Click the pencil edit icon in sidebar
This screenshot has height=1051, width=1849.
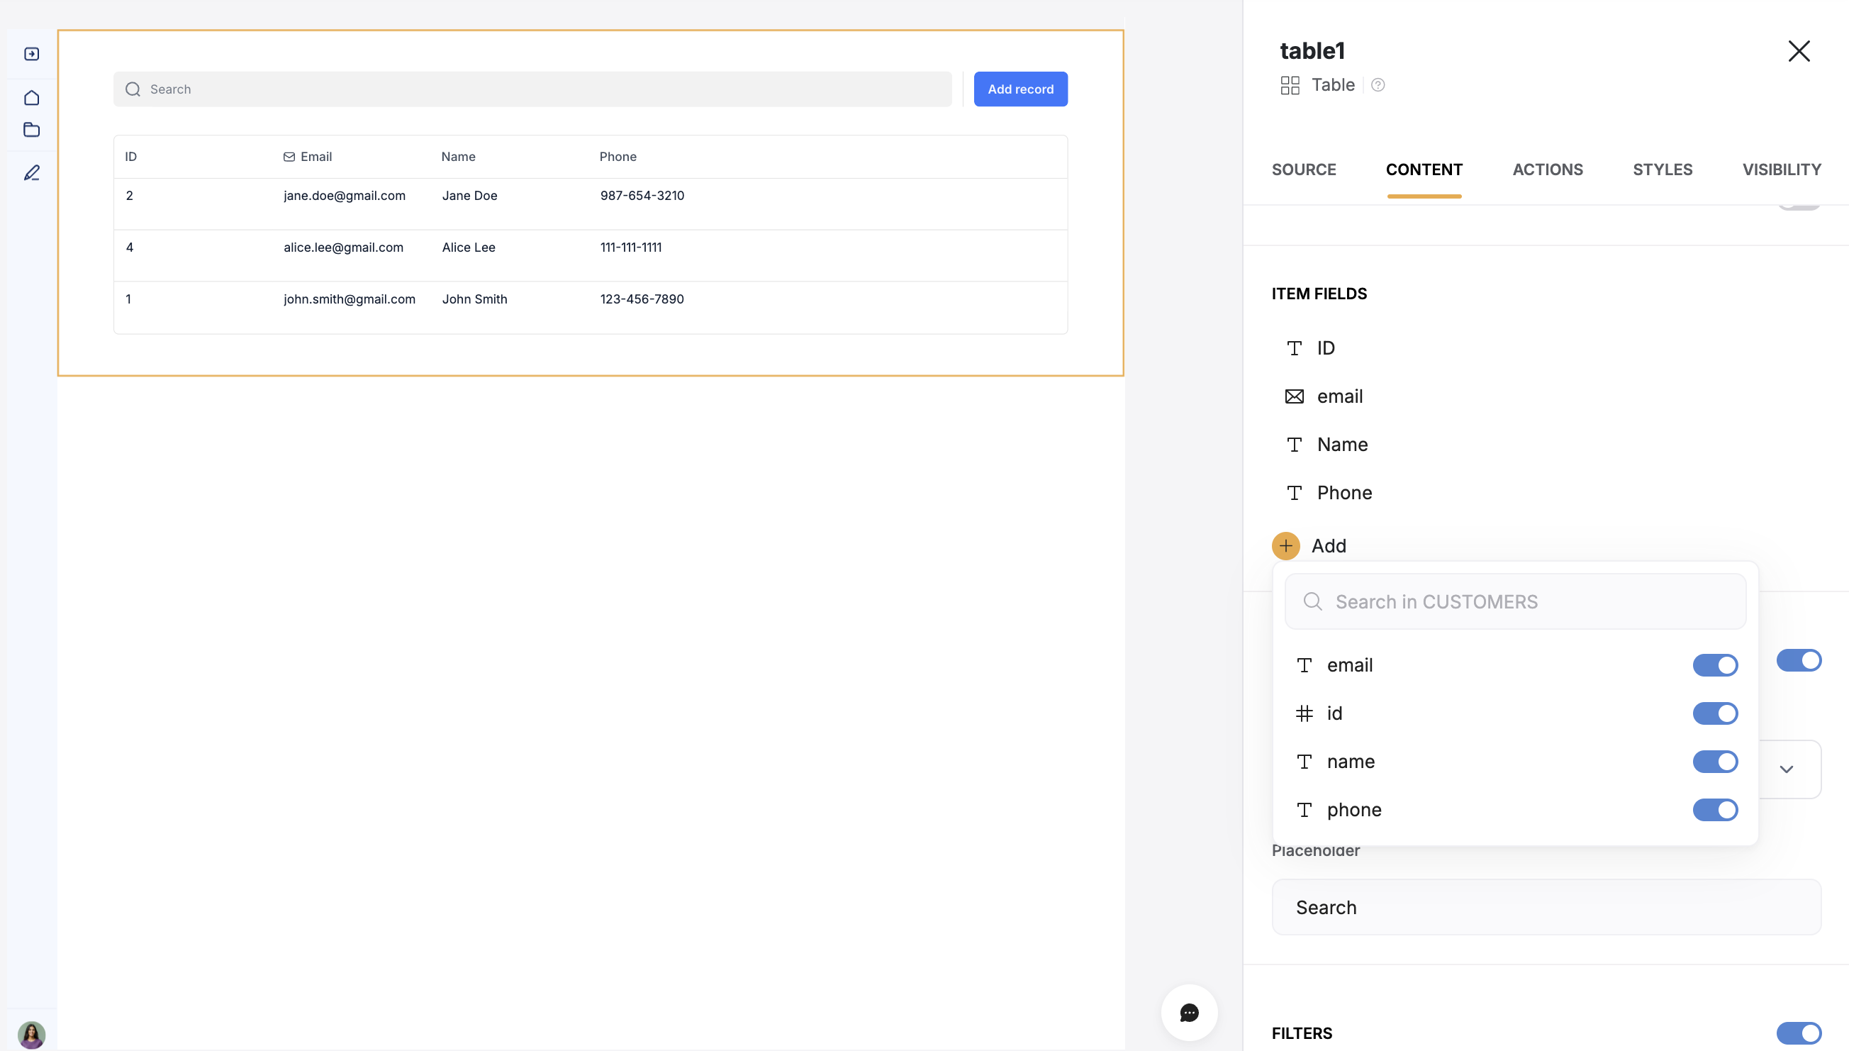(x=32, y=173)
